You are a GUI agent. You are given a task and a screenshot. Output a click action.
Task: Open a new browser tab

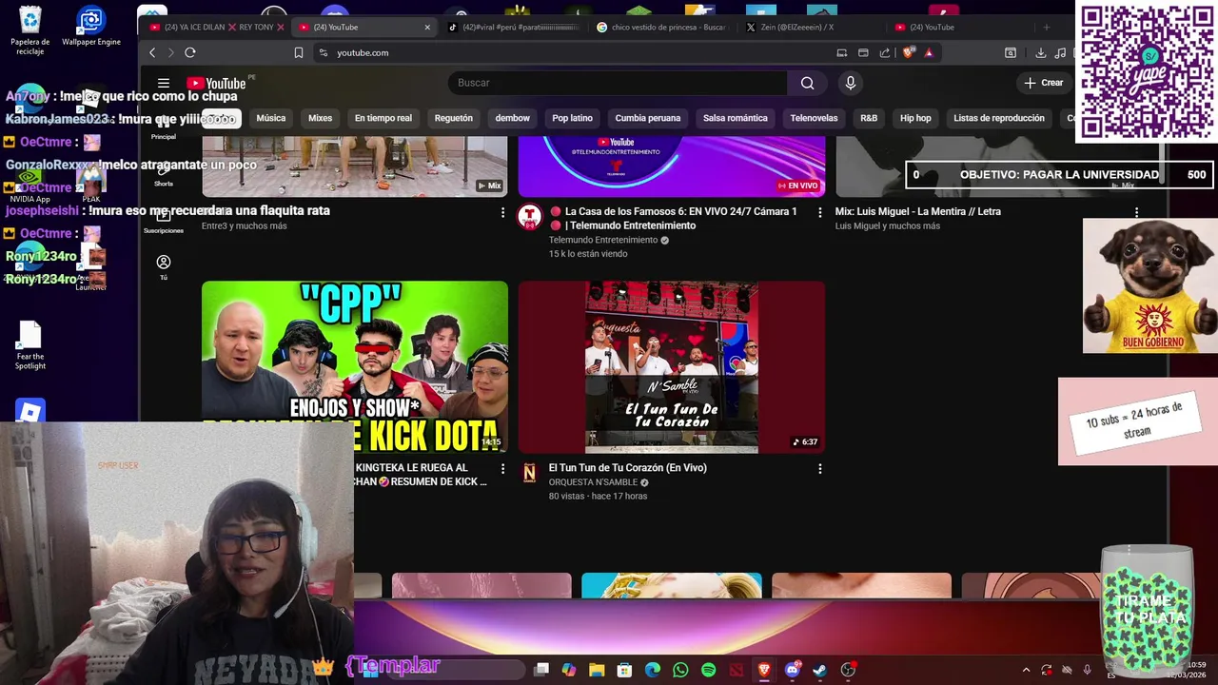[x=1046, y=27]
